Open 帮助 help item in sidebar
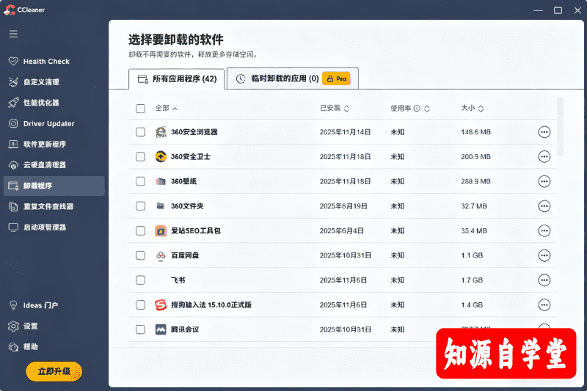Viewport: 587px width, 391px height. pyautogui.click(x=23, y=347)
